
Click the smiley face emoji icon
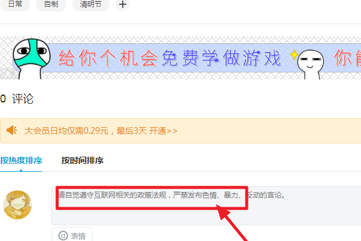63,236
